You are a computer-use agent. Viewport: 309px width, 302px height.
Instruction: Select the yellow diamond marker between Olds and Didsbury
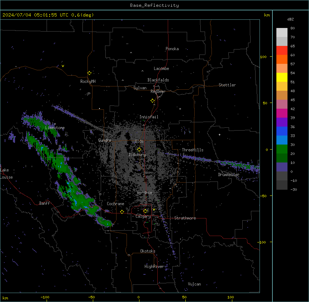click(139, 149)
